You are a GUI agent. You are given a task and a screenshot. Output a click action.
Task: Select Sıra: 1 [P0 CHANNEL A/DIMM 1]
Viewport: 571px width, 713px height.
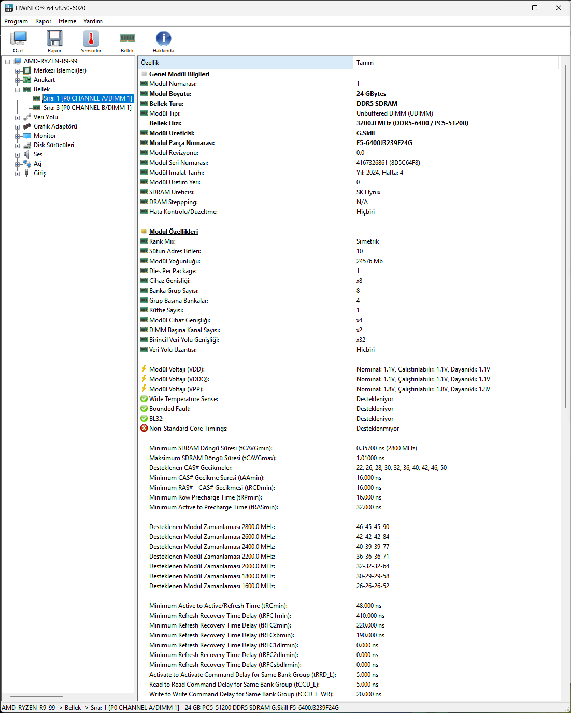coord(88,98)
